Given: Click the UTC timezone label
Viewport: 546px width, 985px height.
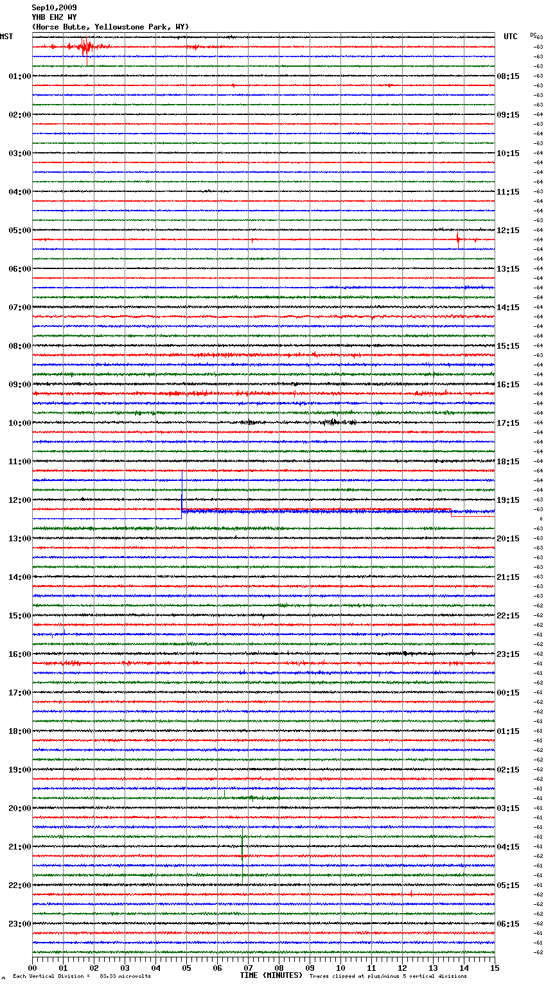Looking at the screenshot, I should pyautogui.click(x=511, y=37).
